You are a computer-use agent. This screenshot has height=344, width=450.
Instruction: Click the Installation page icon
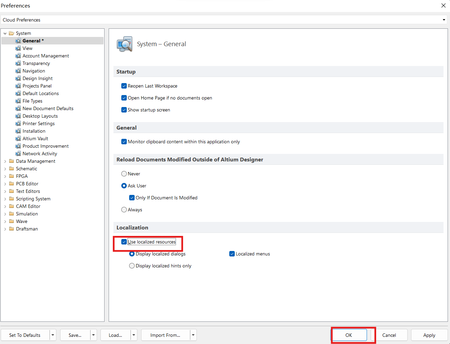(18, 131)
